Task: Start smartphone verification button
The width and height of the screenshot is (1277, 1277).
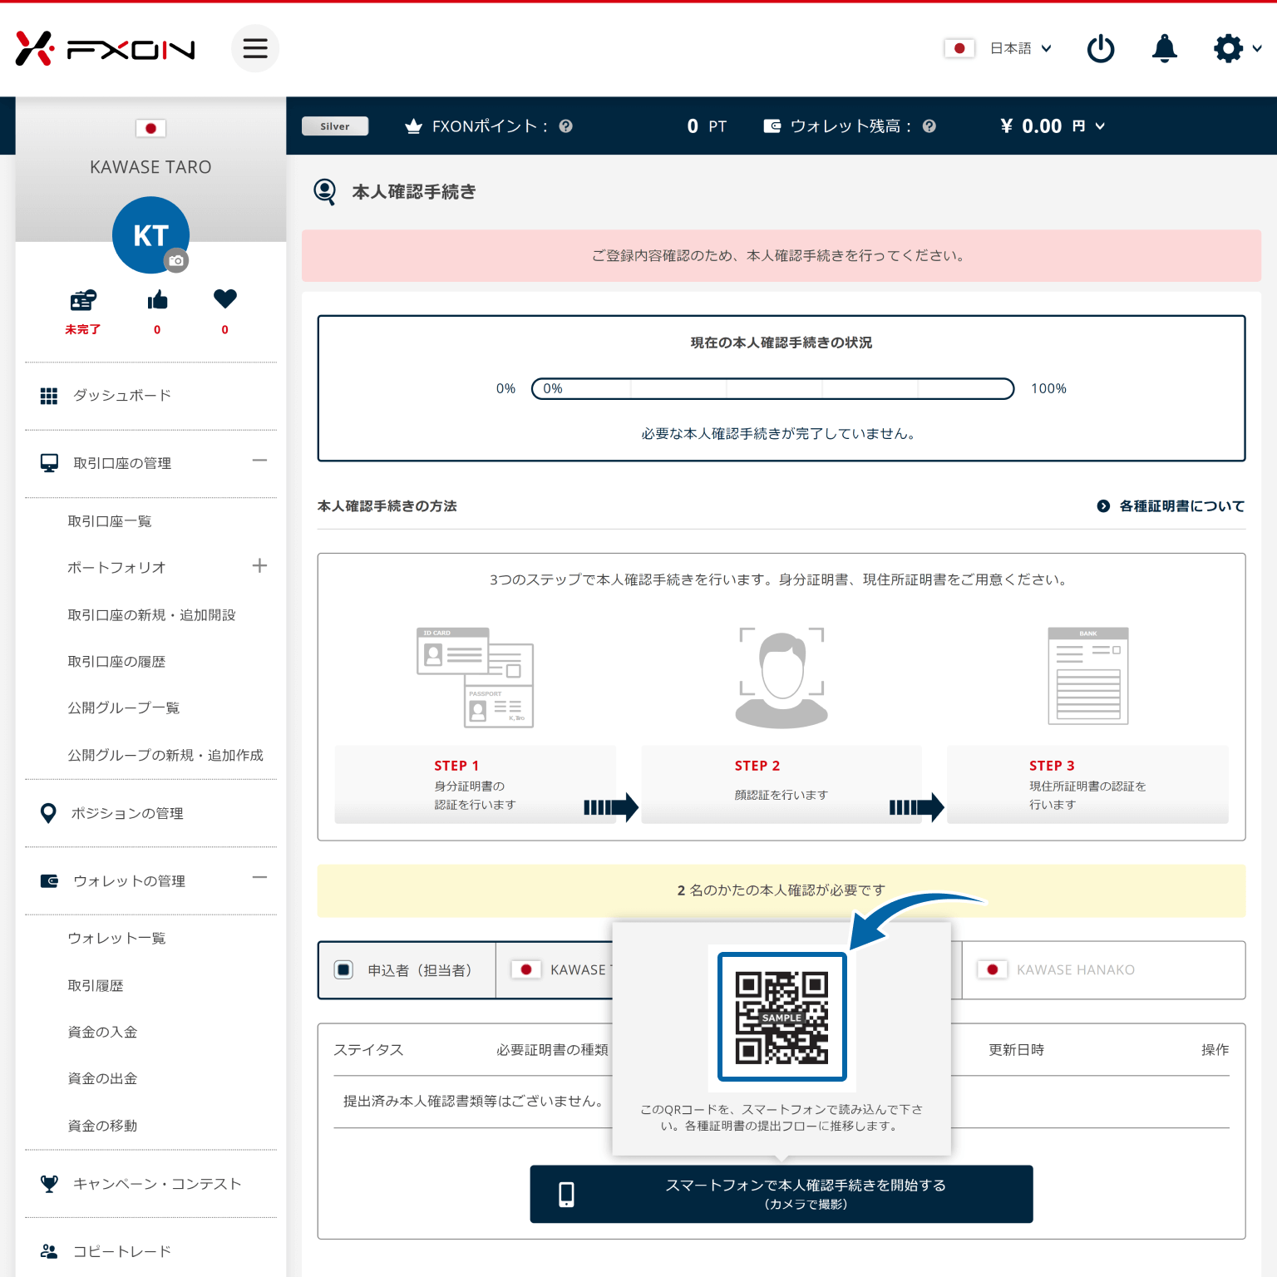Action: (781, 1194)
